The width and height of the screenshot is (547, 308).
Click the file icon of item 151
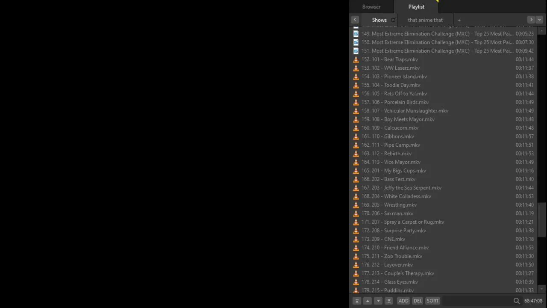pos(356,51)
